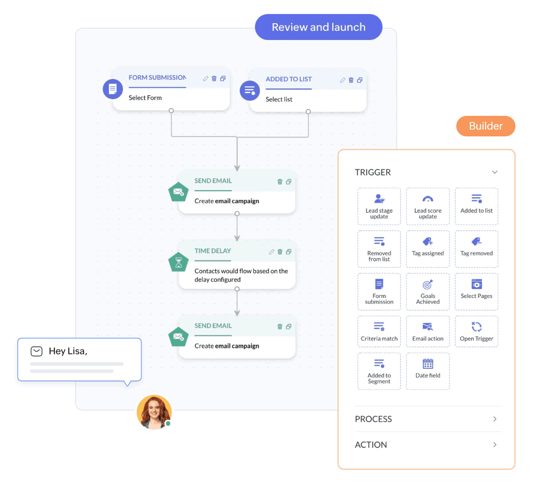Image resolution: width=537 pixels, height=483 pixels.
Task: Click the Review and launch button
Action: 318,27
